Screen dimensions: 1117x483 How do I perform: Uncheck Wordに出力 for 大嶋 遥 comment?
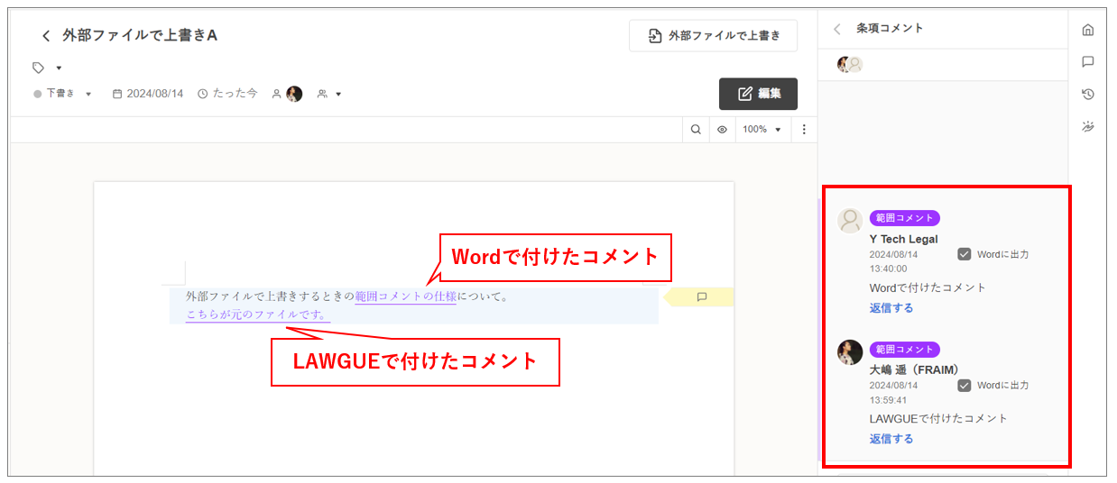[965, 386]
